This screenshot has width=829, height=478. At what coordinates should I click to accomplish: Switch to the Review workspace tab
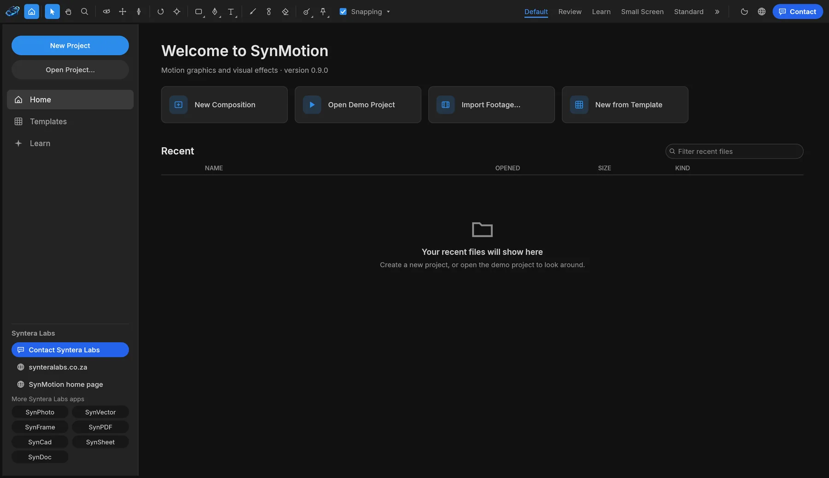(x=570, y=12)
